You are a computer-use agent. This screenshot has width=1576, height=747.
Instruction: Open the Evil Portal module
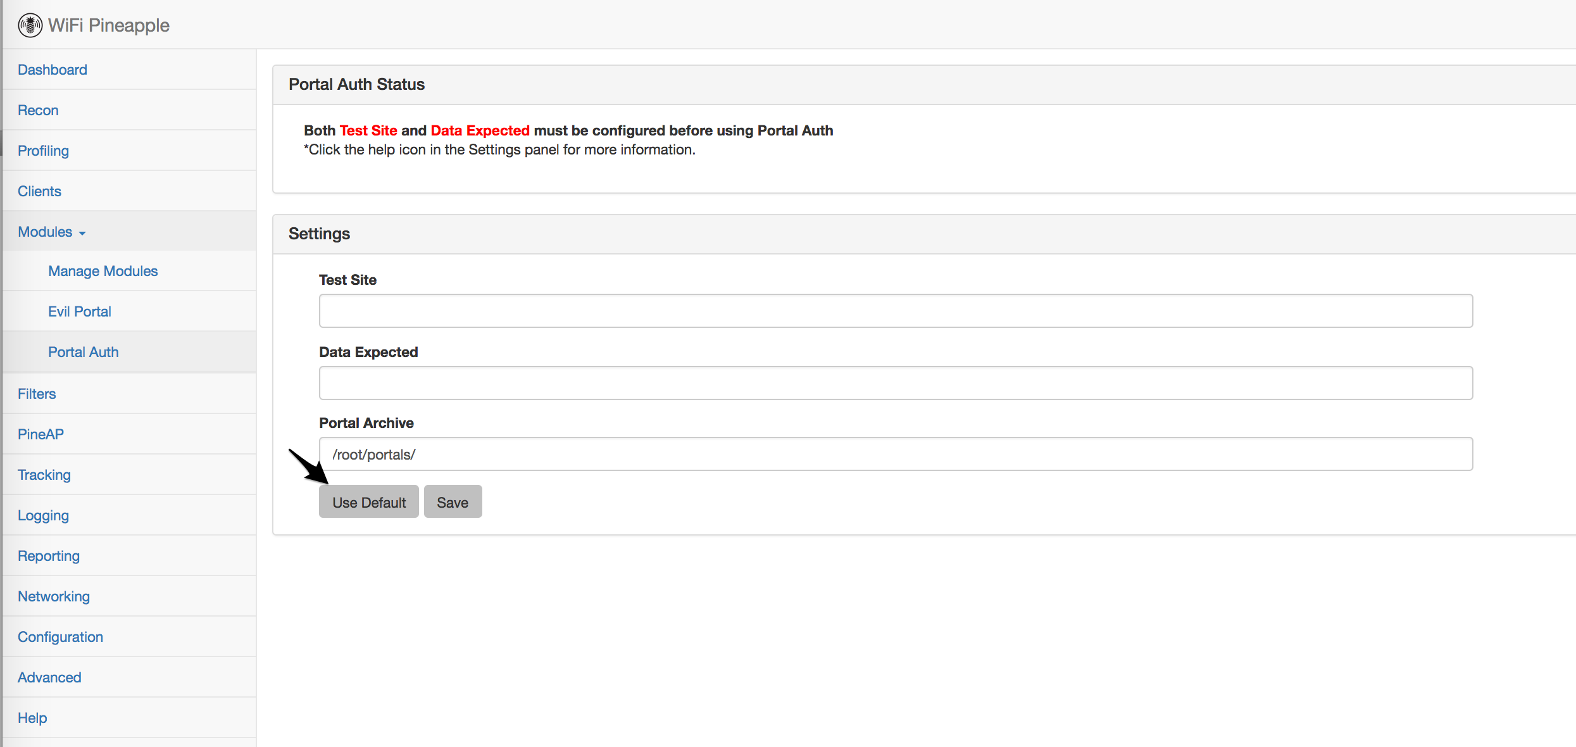(80, 311)
